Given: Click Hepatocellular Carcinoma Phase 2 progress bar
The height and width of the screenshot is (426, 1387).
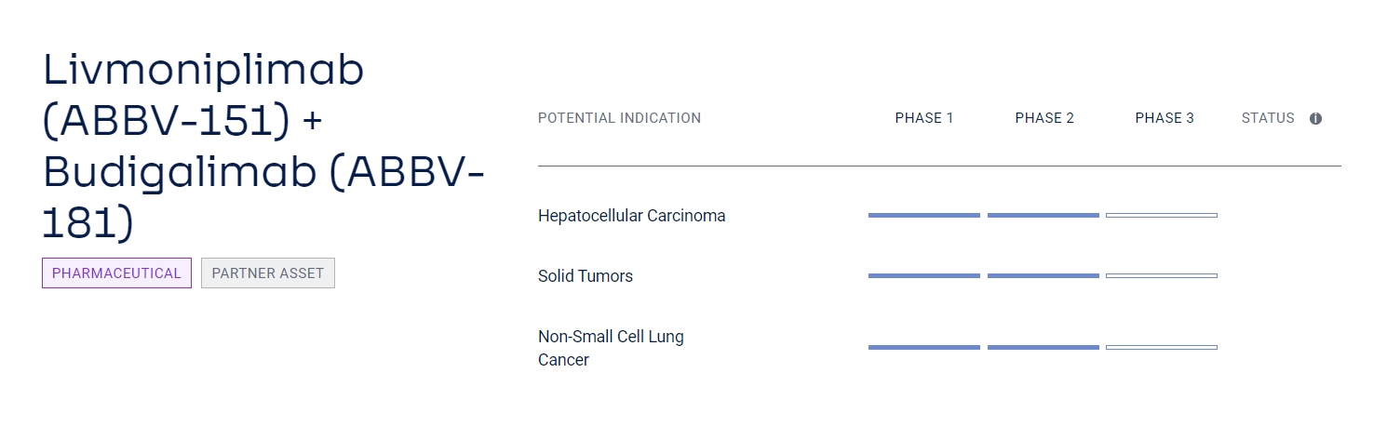Looking at the screenshot, I should pos(1044,216).
